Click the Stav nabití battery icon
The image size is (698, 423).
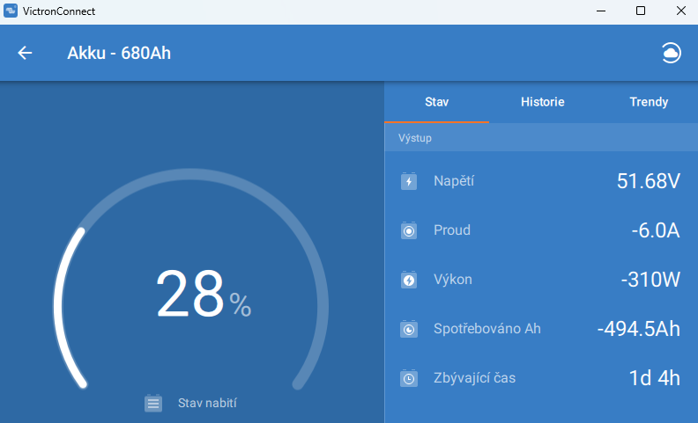tap(153, 404)
